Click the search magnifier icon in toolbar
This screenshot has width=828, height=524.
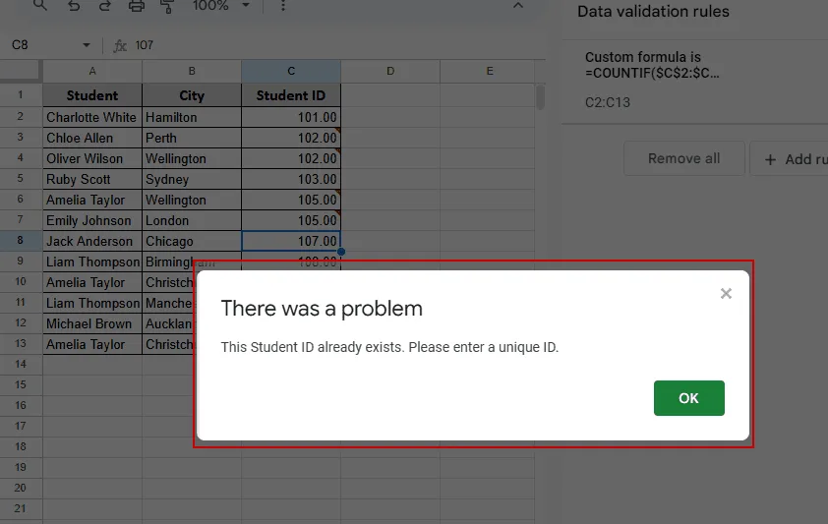(x=40, y=5)
